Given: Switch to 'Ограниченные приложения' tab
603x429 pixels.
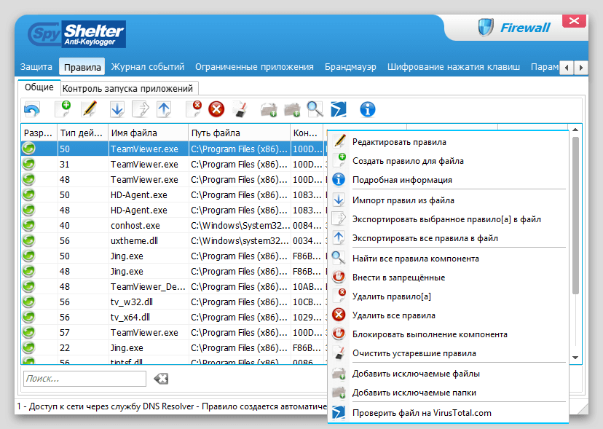Looking at the screenshot, I should coord(254,66).
